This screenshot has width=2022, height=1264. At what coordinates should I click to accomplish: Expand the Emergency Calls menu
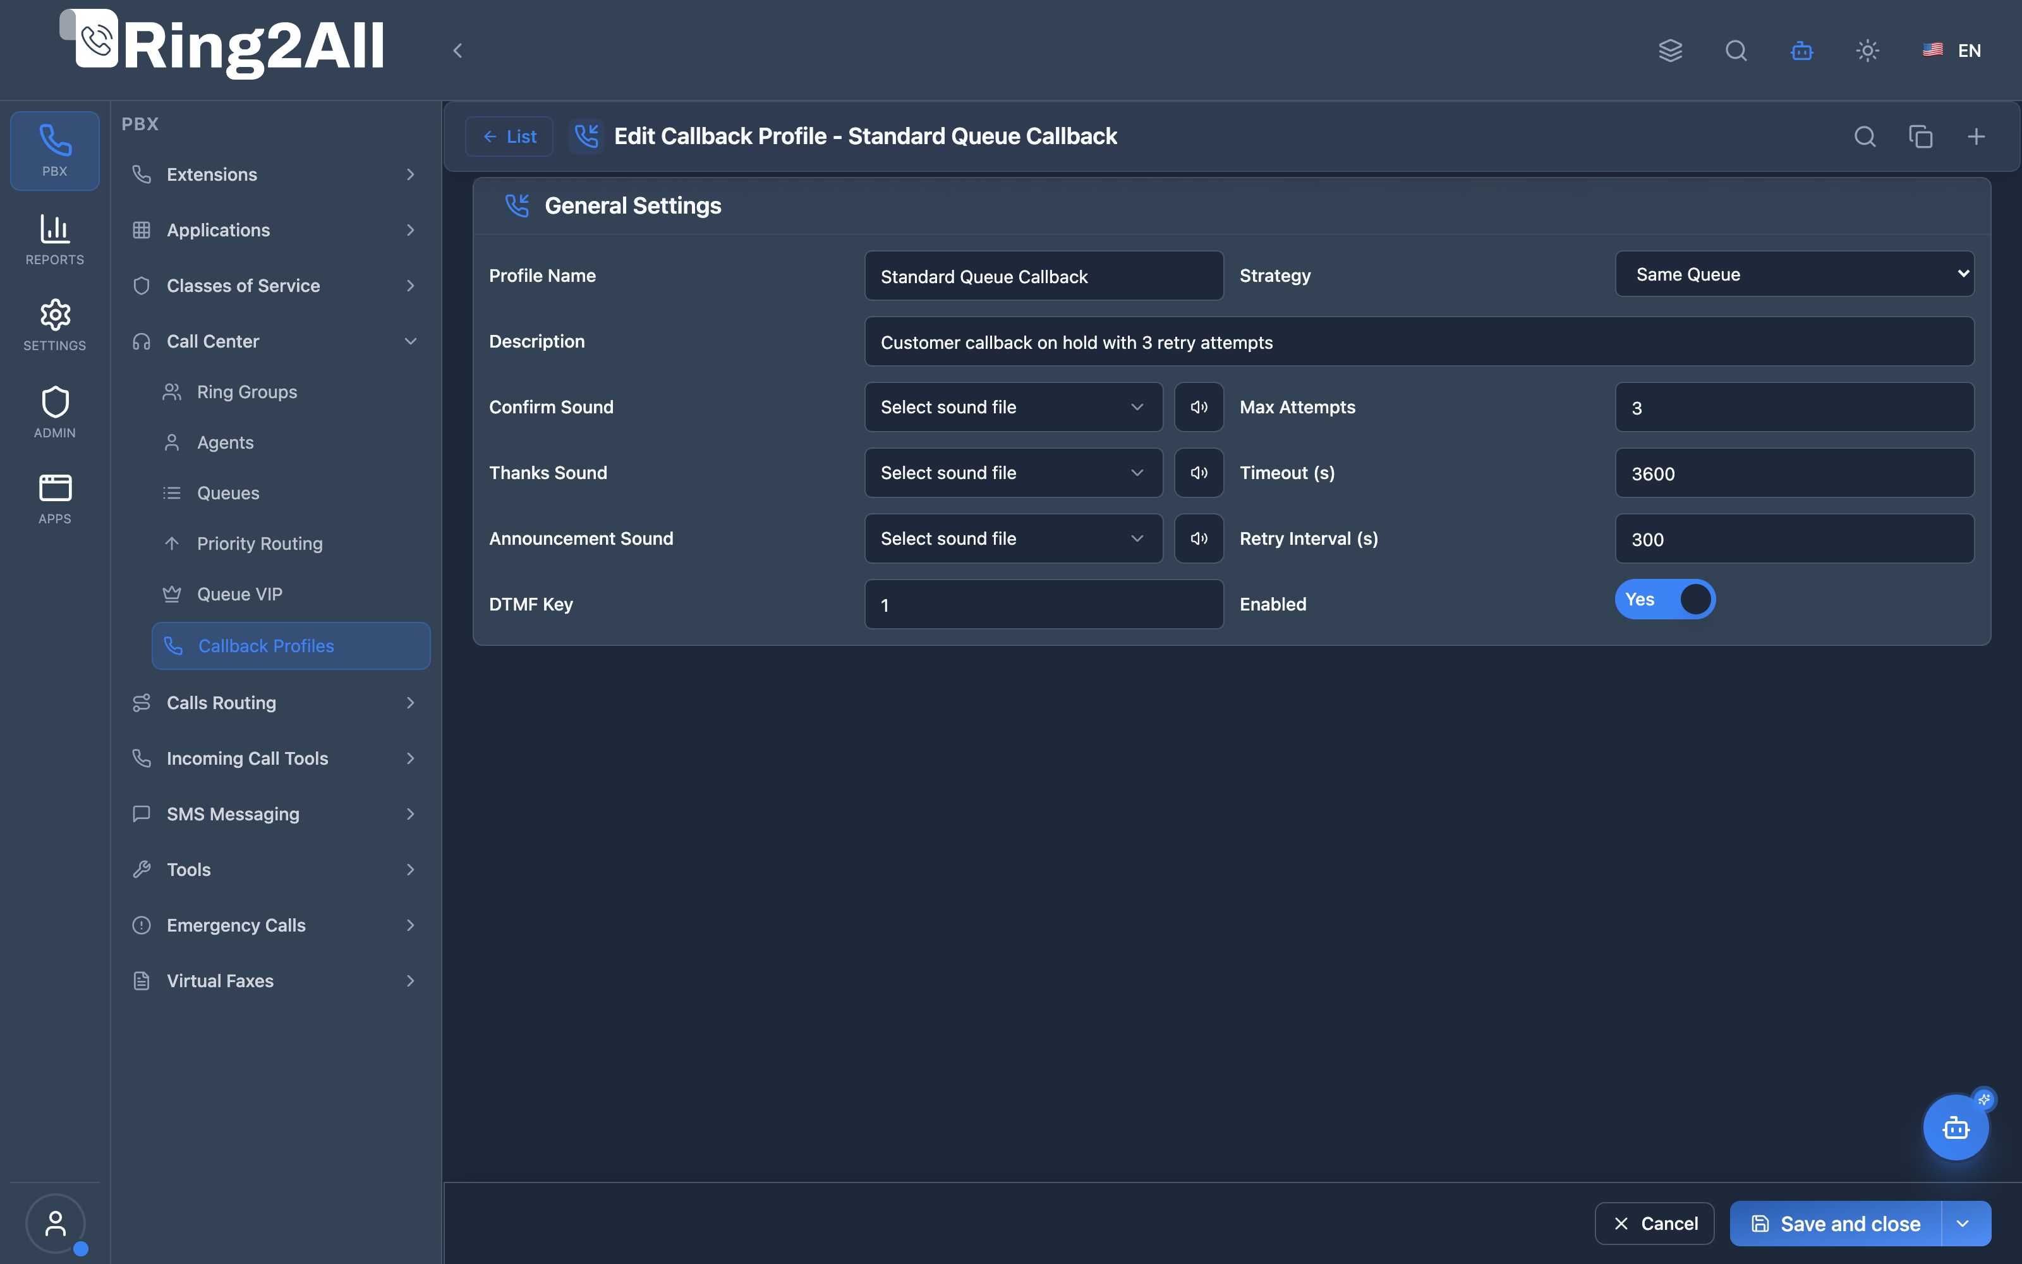274,925
